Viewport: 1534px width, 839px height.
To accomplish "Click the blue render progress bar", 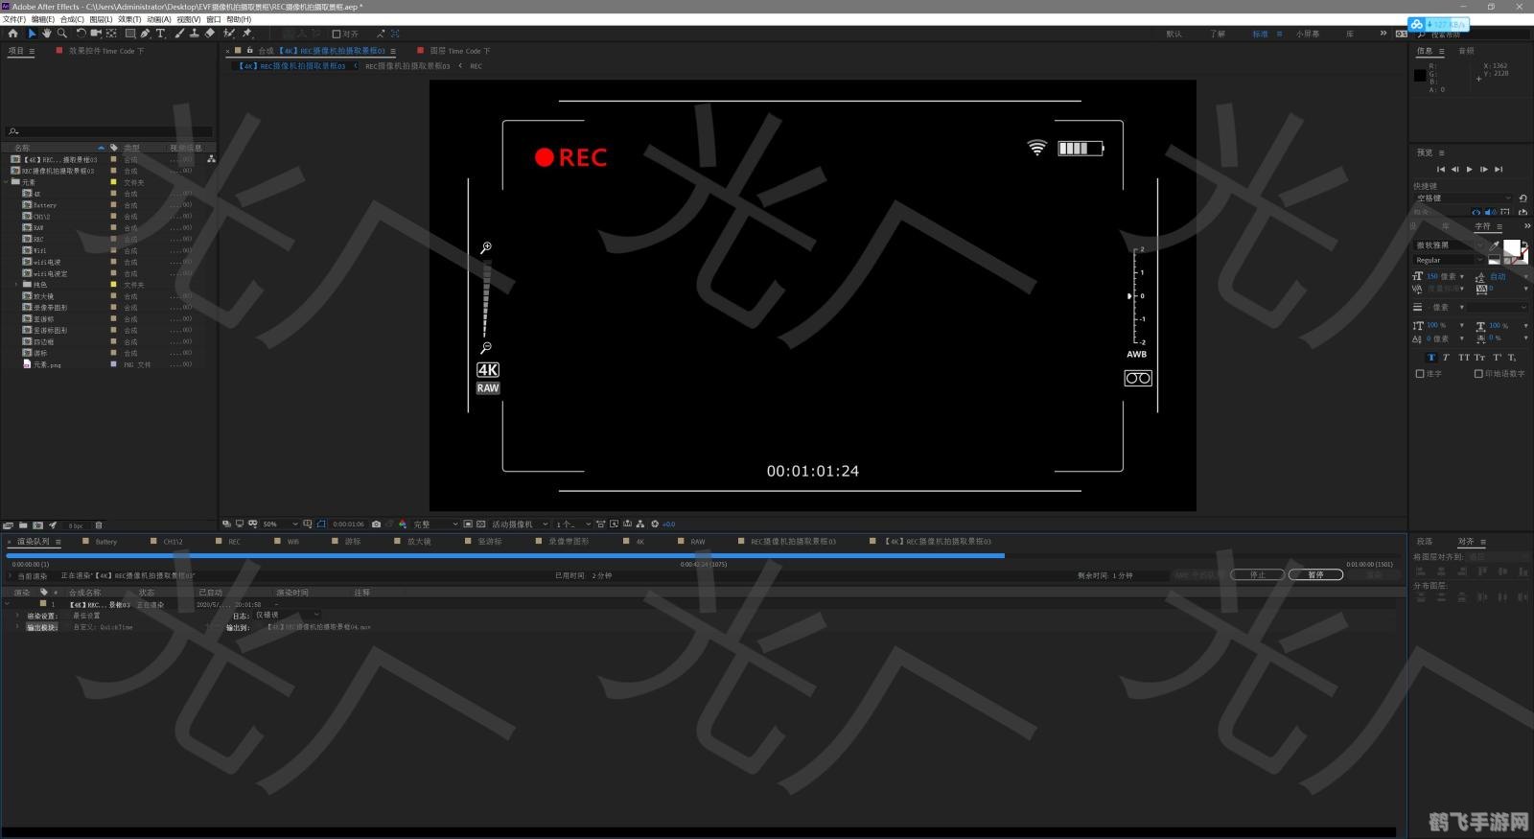I will point(505,555).
